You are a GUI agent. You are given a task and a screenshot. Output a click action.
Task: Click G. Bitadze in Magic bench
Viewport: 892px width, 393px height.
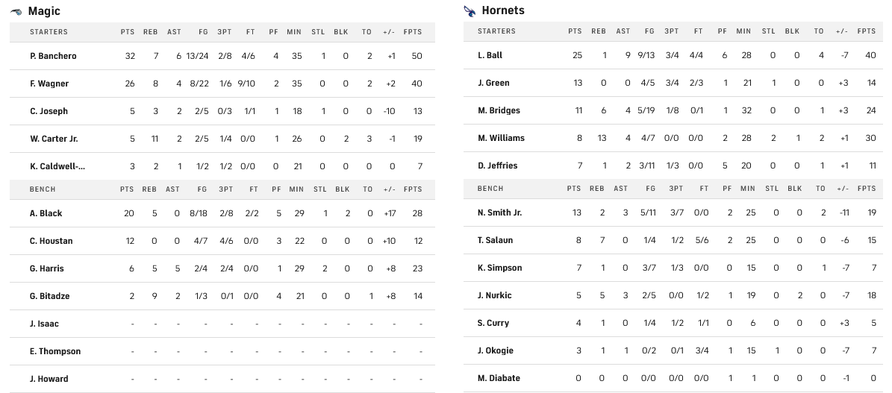(50, 296)
